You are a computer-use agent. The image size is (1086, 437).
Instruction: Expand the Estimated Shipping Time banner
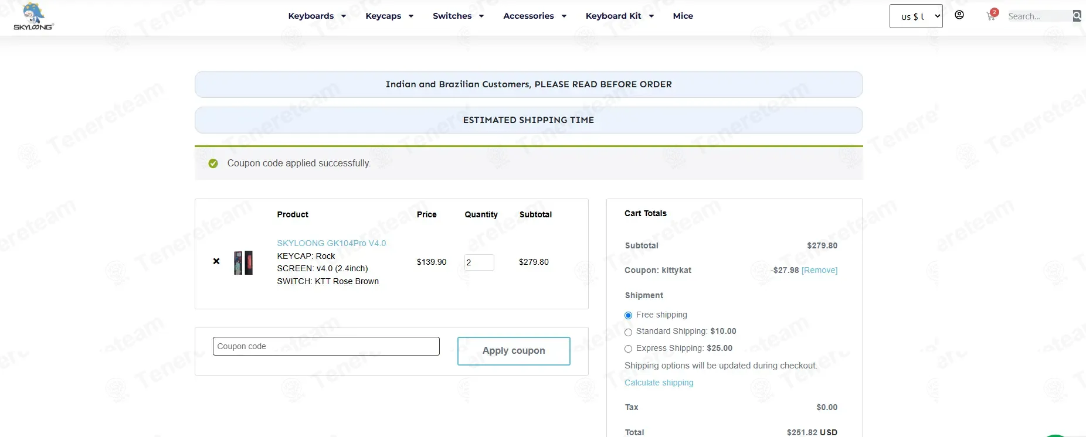coord(529,120)
